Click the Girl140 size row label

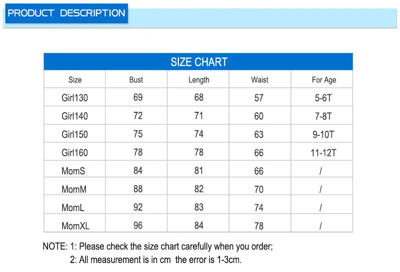click(x=74, y=116)
